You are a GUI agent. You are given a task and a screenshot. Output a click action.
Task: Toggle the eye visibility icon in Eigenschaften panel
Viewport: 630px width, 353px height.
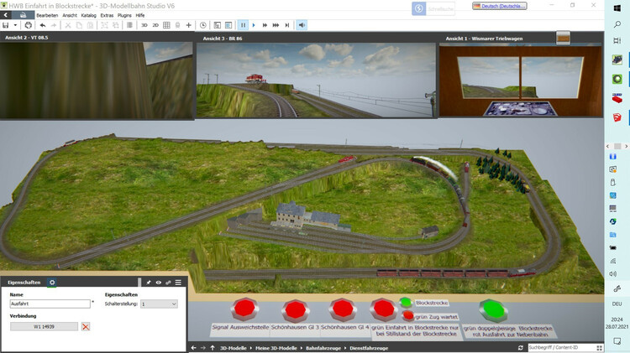(x=158, y=283)
